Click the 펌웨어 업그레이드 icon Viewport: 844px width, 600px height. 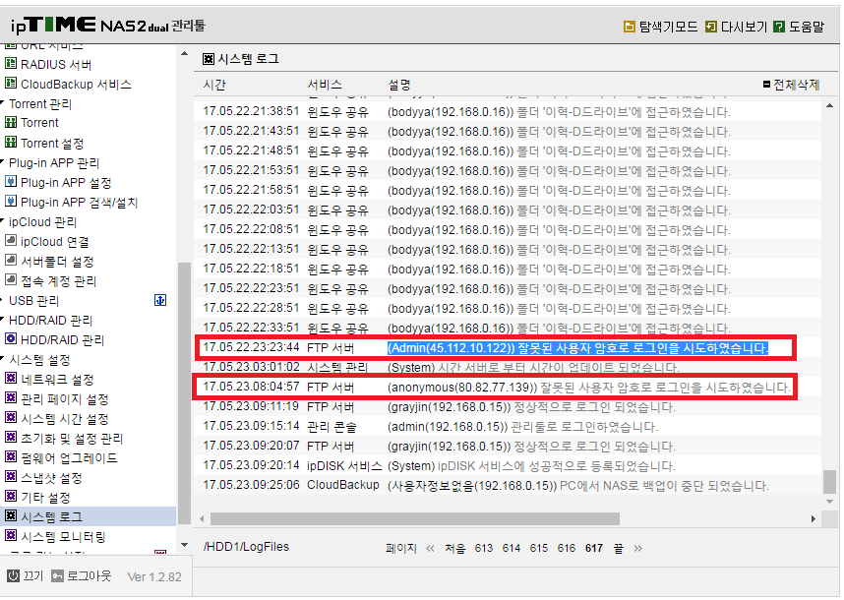10,456
